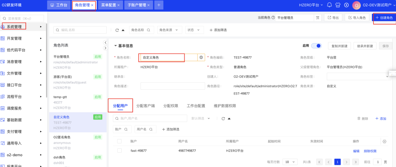This screenshot has height=167, width=396.
Task: Click the notification bell icon
Action: (329, 5)
